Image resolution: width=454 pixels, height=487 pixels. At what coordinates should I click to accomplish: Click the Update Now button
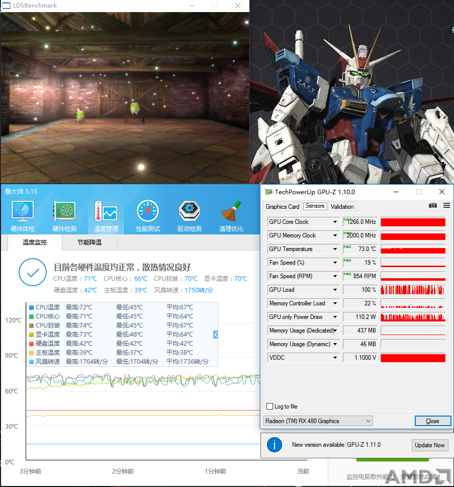(x=430, y=445)
